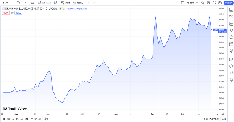The height and width of the screenshot is (122, 234).
Task: Open the calendar panel in right sidebar
Action: point(231,44)
